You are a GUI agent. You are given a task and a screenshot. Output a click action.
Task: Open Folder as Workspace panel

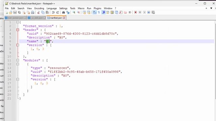(x=125, y=12)
